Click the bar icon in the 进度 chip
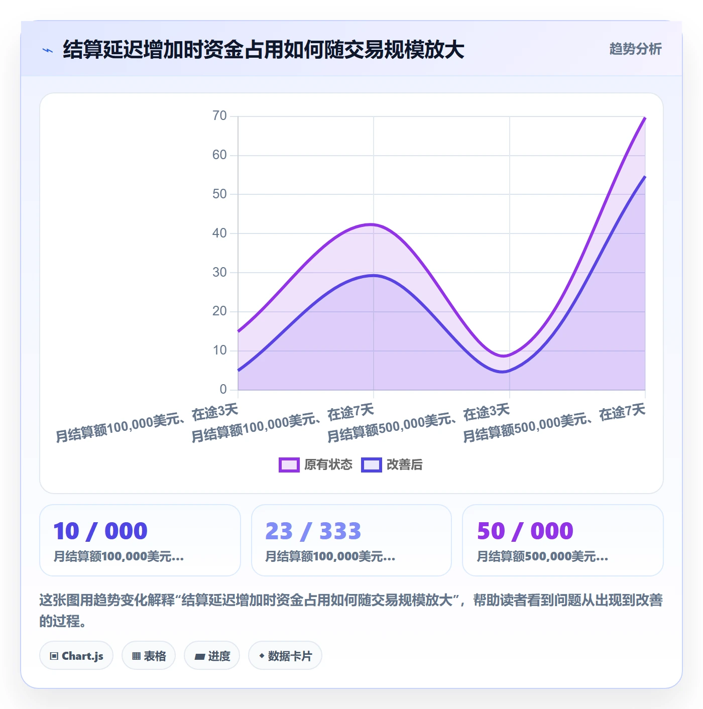Image resolution: width=703 pixels, height=709 pixels. (200, 656)
